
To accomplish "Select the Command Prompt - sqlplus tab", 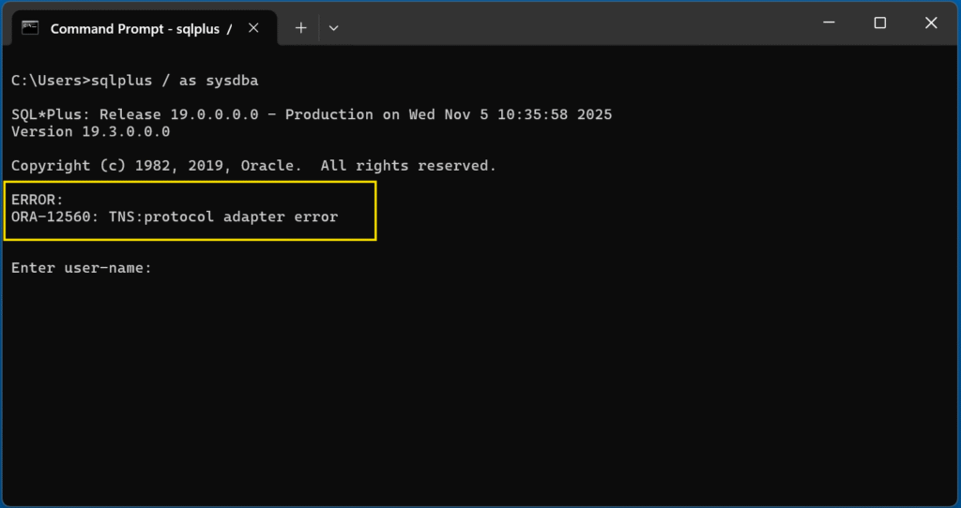I will (x=134, y=28).
